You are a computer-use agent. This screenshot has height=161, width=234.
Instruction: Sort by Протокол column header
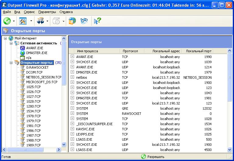(132, 51)
